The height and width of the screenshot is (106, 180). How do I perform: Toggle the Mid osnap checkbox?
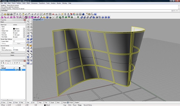[x=20, y=103]
